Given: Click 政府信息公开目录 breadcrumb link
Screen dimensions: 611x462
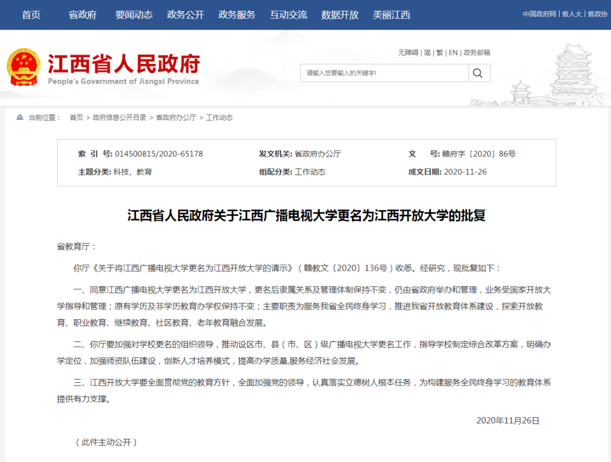Looking at the screenshot, I should [x=119, y=118].
